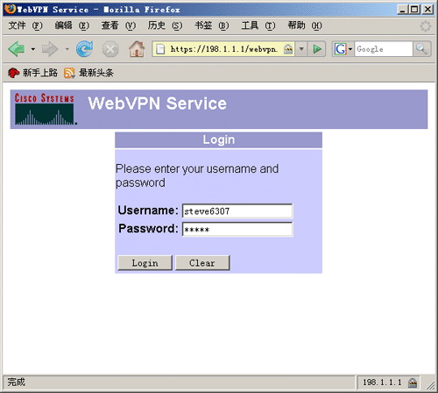Image resolution: width=438 pixels, height=393 pixels.
Task: Click the Login button
Action: 145,263
